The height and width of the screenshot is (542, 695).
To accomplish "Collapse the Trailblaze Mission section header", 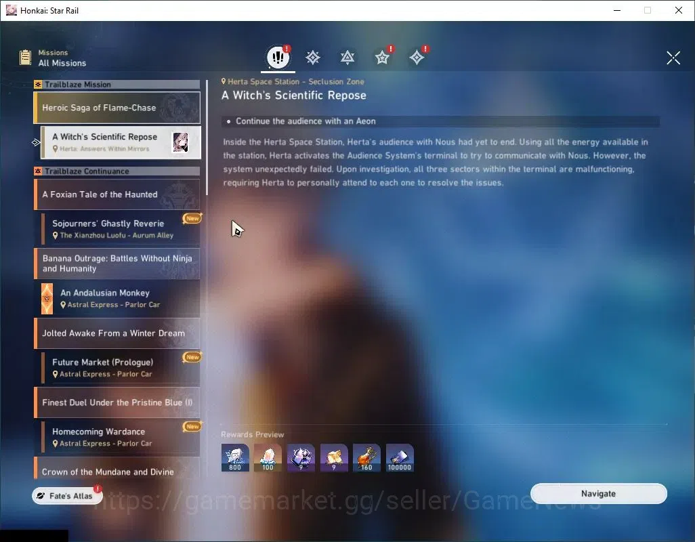I will click(x=117, y=84).
